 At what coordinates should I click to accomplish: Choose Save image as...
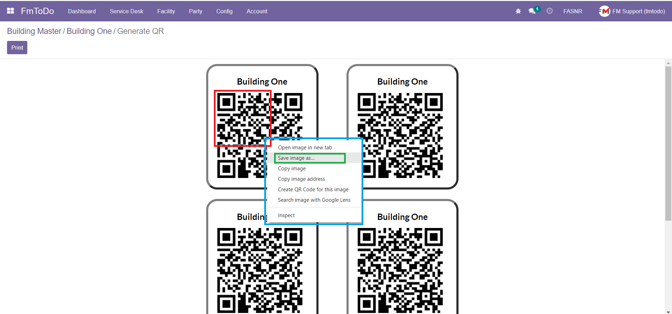click(296, 158)
